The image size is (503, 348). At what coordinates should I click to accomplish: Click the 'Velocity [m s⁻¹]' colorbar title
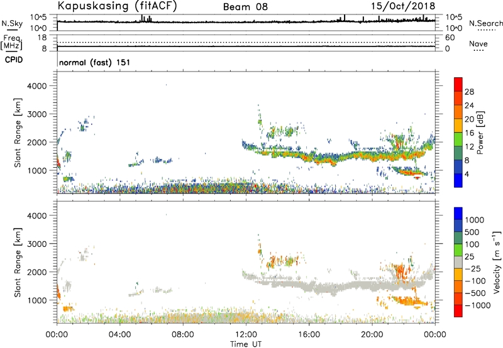[x=497, y=262]
